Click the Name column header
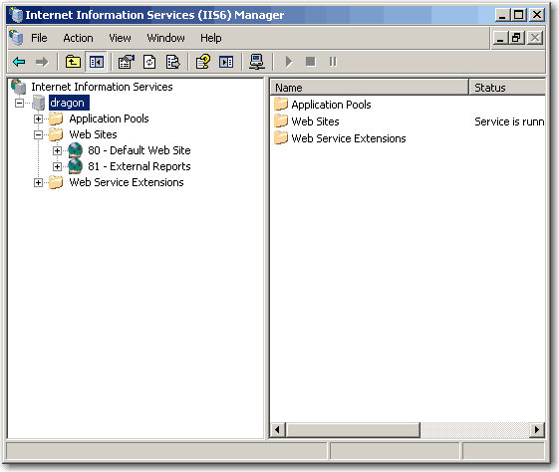 pyautogui.click(x=369, y=88)
